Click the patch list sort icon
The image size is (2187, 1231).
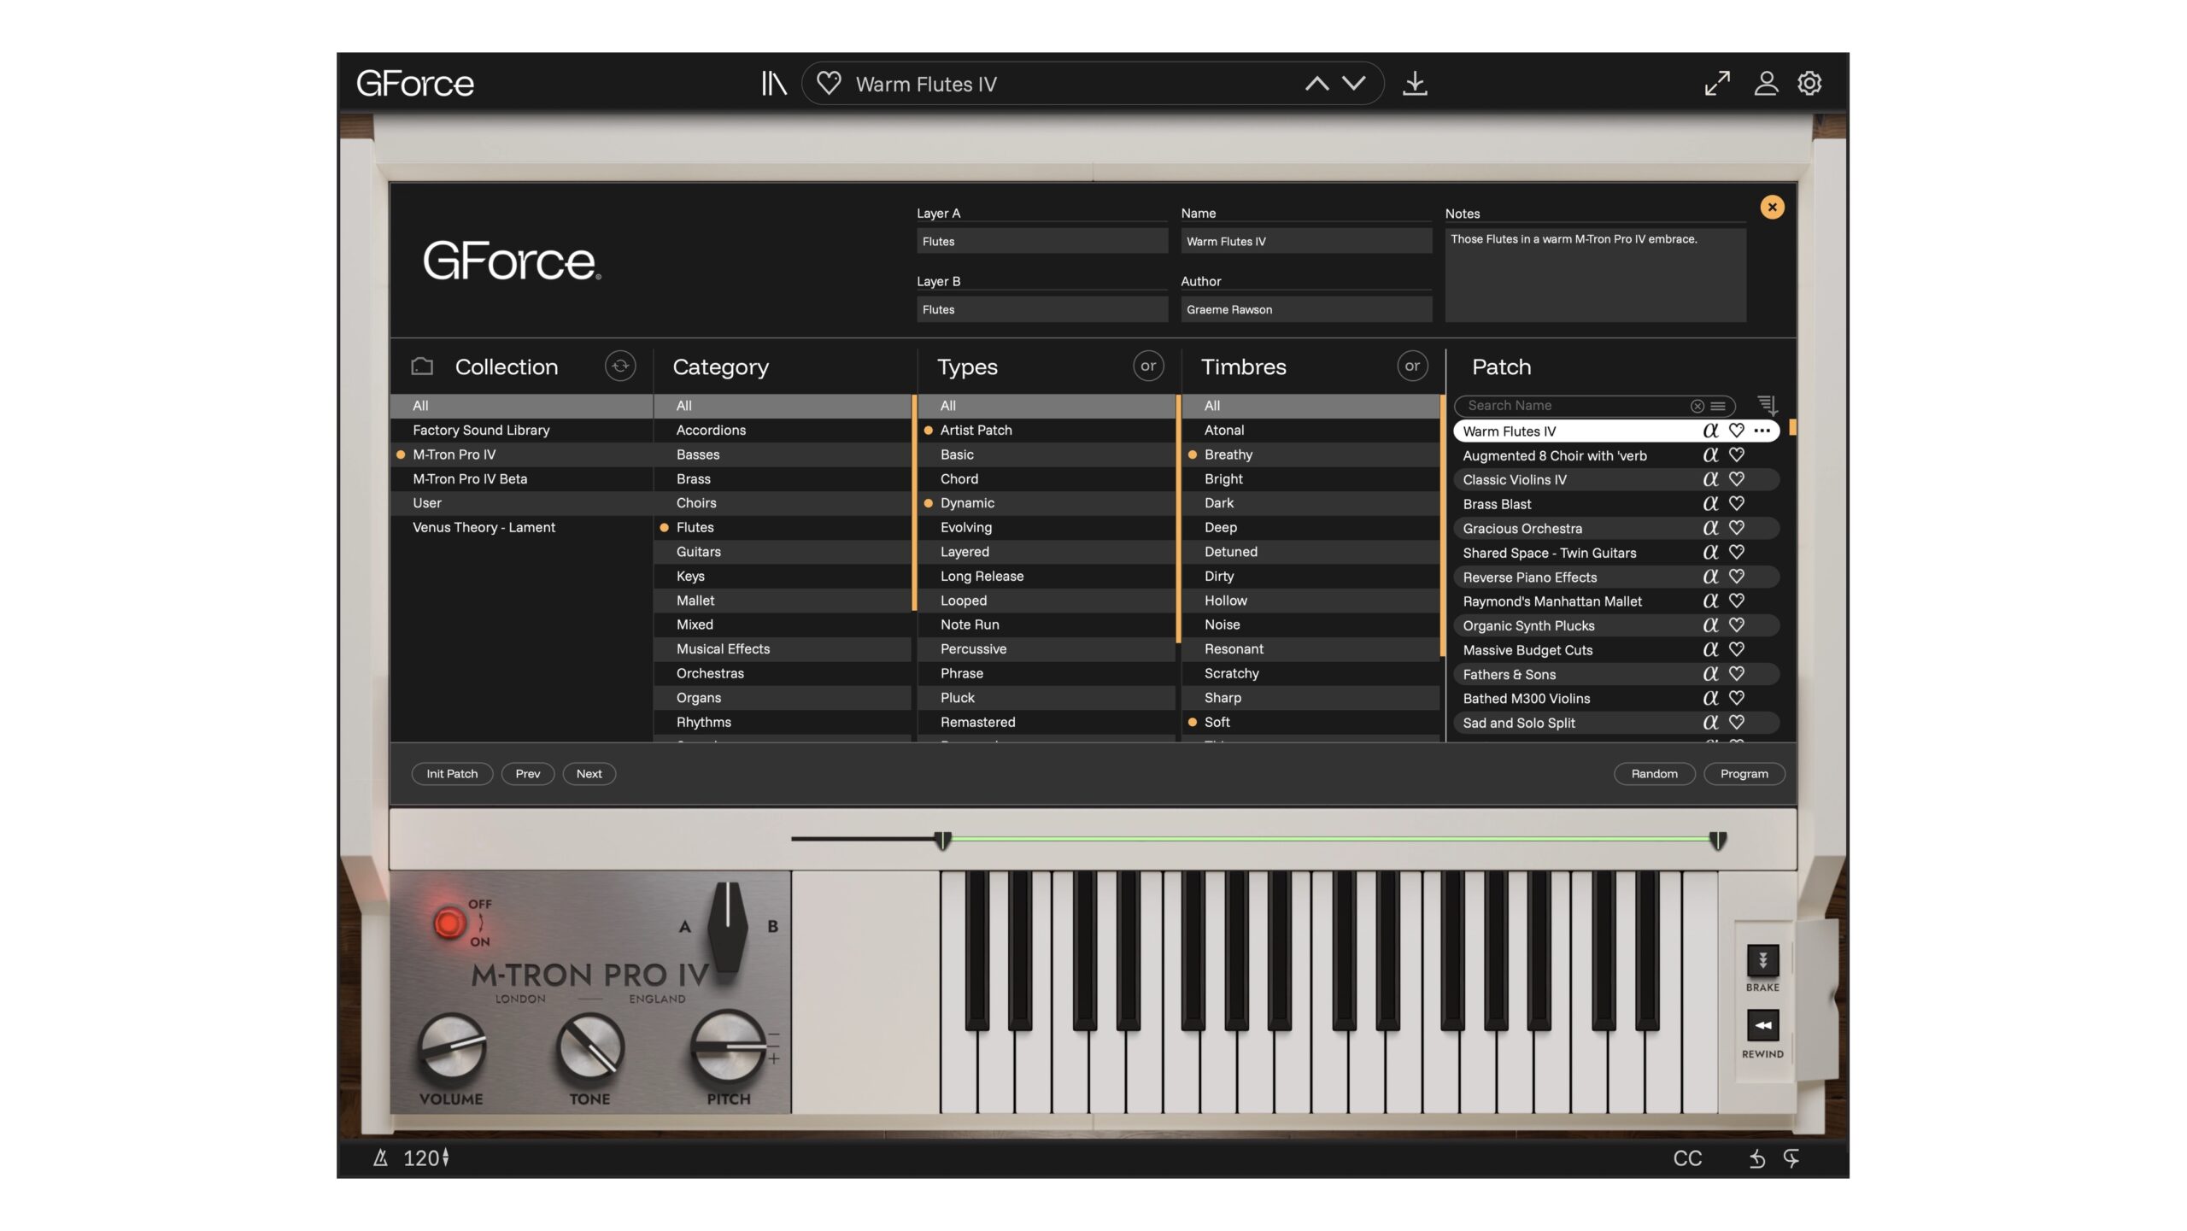pyautogui.click(x=1768, y=405)
